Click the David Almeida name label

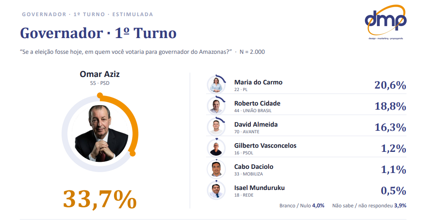pyautogui.click(x=256, y=125)
